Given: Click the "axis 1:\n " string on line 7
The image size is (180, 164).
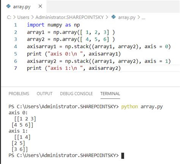Looking at the screenshot, I should (65, 68).
